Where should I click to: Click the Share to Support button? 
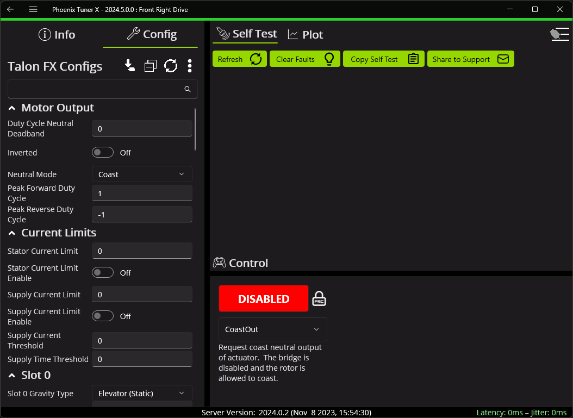[471, 59]
